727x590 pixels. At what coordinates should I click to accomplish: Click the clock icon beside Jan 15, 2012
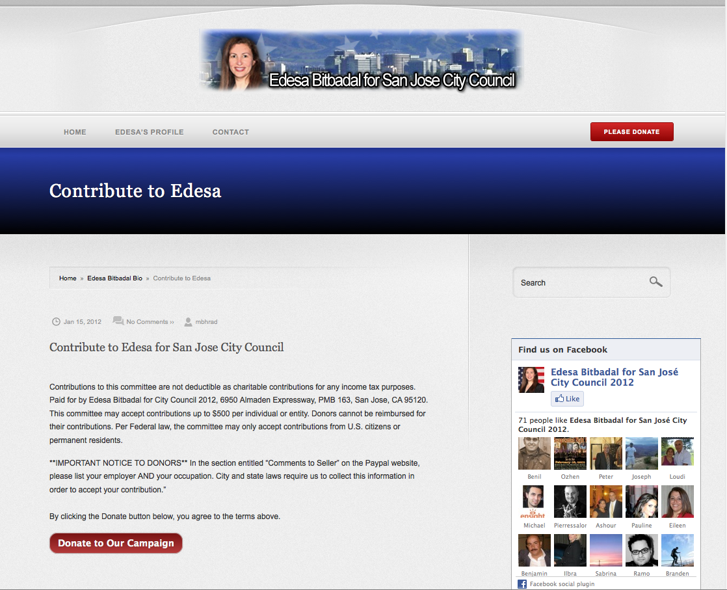[x=55, y=321]
